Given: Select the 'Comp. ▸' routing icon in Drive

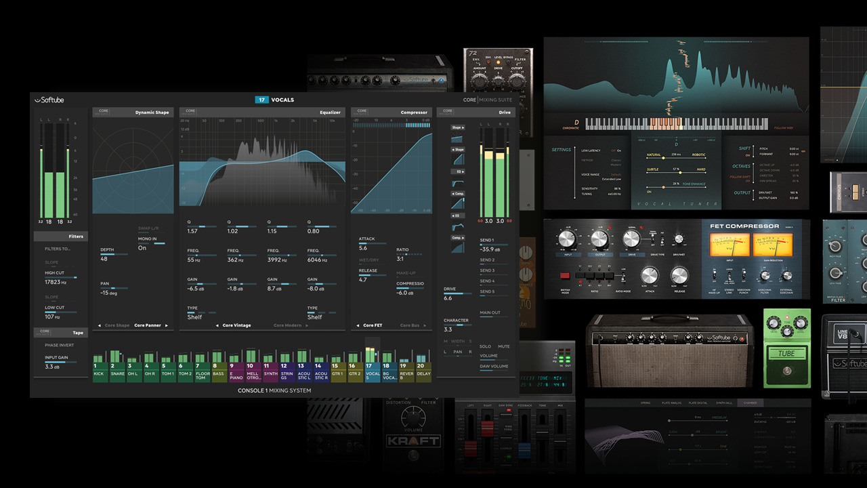Looking at the screenshot, I should [x=458, y=238].
